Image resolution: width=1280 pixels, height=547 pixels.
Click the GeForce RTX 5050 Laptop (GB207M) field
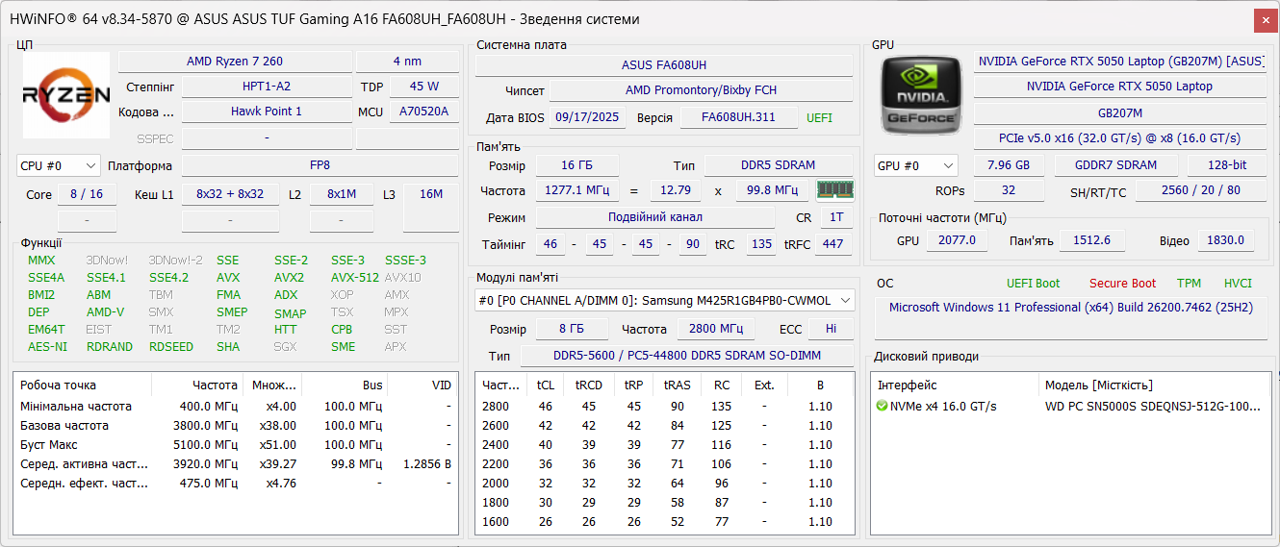(1120, 62)
